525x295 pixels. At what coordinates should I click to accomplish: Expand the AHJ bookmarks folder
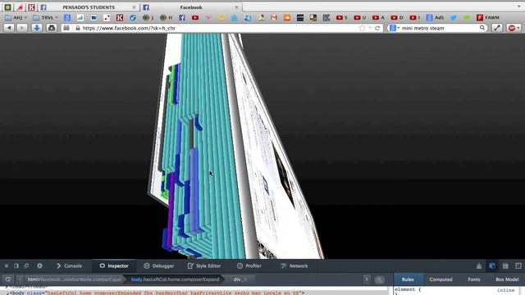[x=16, y=17]
